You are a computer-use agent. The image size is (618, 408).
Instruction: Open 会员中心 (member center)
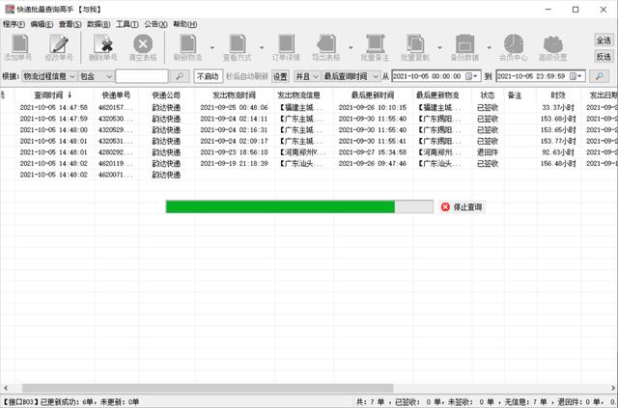coord(514,43)
